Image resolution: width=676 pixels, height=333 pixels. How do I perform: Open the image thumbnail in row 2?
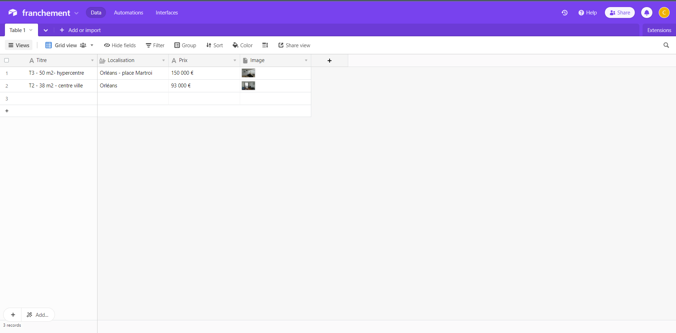coord(248,86)
